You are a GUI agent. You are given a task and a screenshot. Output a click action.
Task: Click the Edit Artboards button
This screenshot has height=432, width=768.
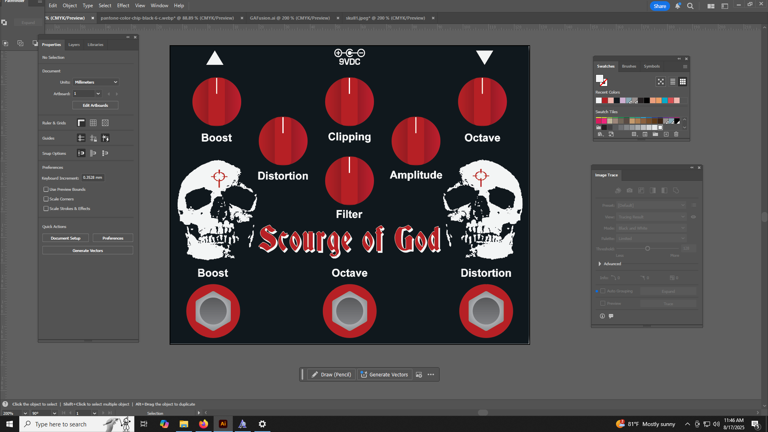tap(95, 105)
